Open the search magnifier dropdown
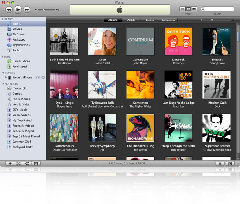The width and height of the screenshot is (240, 204). (x=204, y=9)
